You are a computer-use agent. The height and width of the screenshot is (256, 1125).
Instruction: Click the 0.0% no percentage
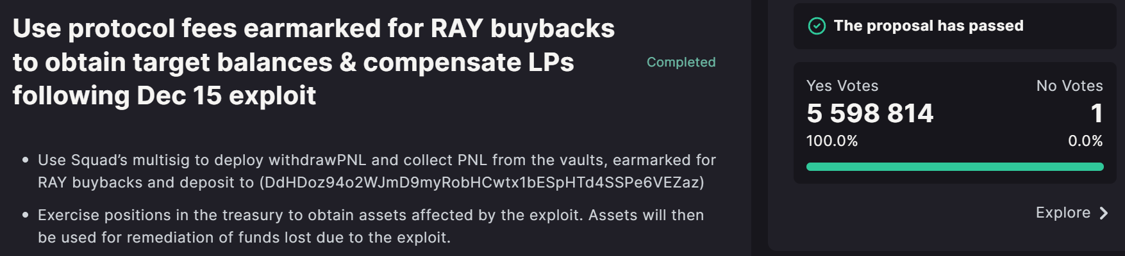click(1085, 141)
